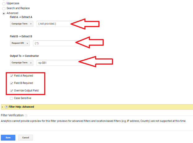
Task: Cancel the filter changes
Action: click(26, 138)
